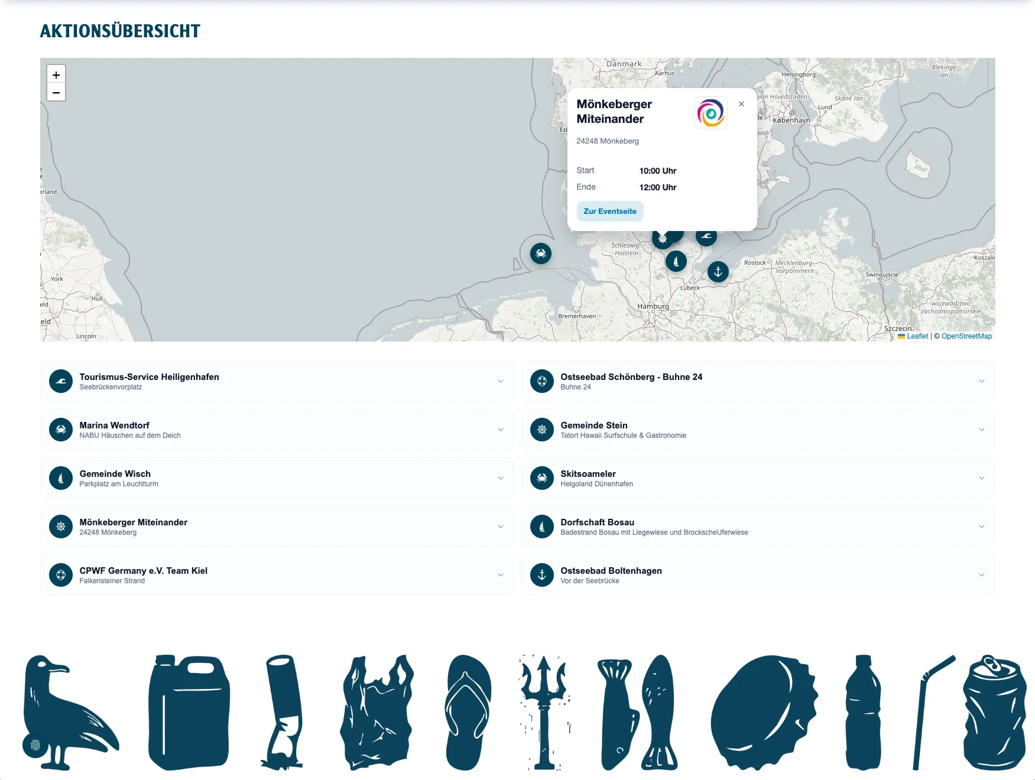This screenshot has height=780, width=1035.
Task: Open Zur Eventseite link in popup
Action: pos(610,211)
